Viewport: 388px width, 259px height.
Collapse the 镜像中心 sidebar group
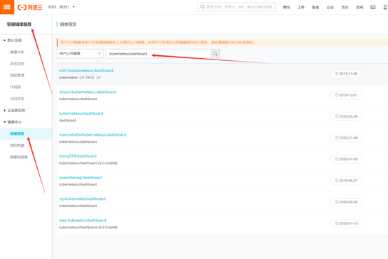click(x=13, y=122)
